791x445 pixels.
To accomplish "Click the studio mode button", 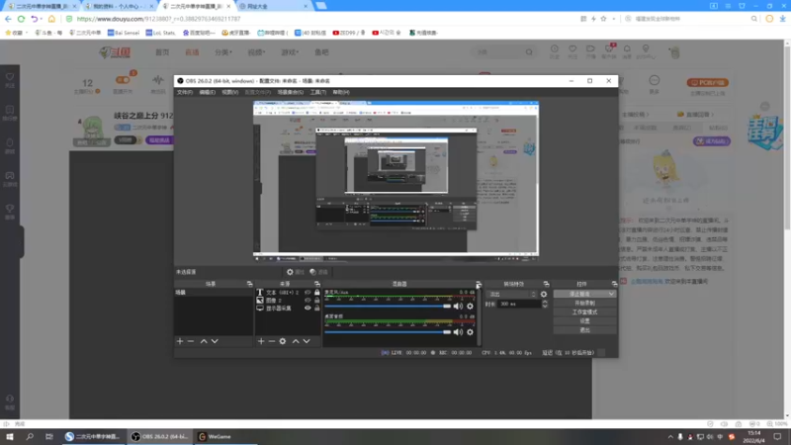I will point(584,311).
